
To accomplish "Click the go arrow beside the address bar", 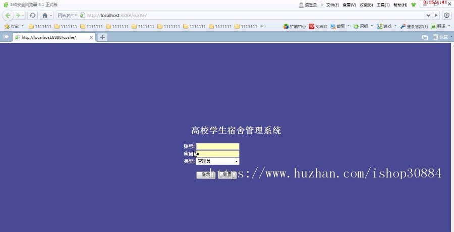I will (436, 15).
